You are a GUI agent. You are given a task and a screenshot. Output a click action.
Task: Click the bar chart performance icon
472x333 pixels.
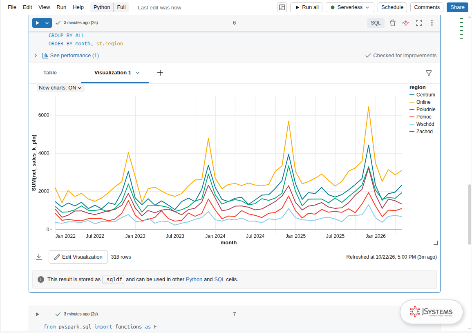(x=45, y=56)
